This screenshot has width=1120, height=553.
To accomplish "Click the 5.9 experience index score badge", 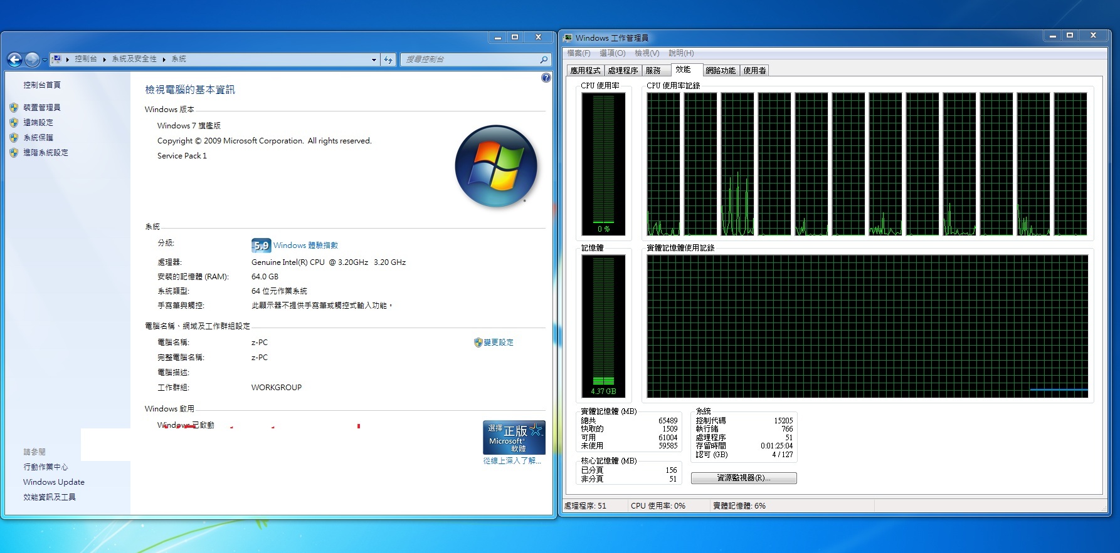I will [x=261, y=245].
